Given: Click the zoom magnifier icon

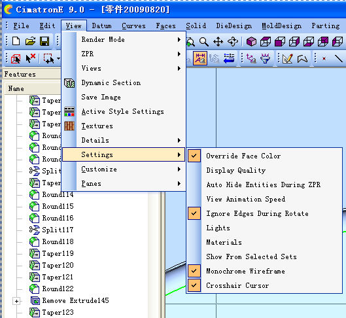Looking at the screenshot, I should pos(203,42).
